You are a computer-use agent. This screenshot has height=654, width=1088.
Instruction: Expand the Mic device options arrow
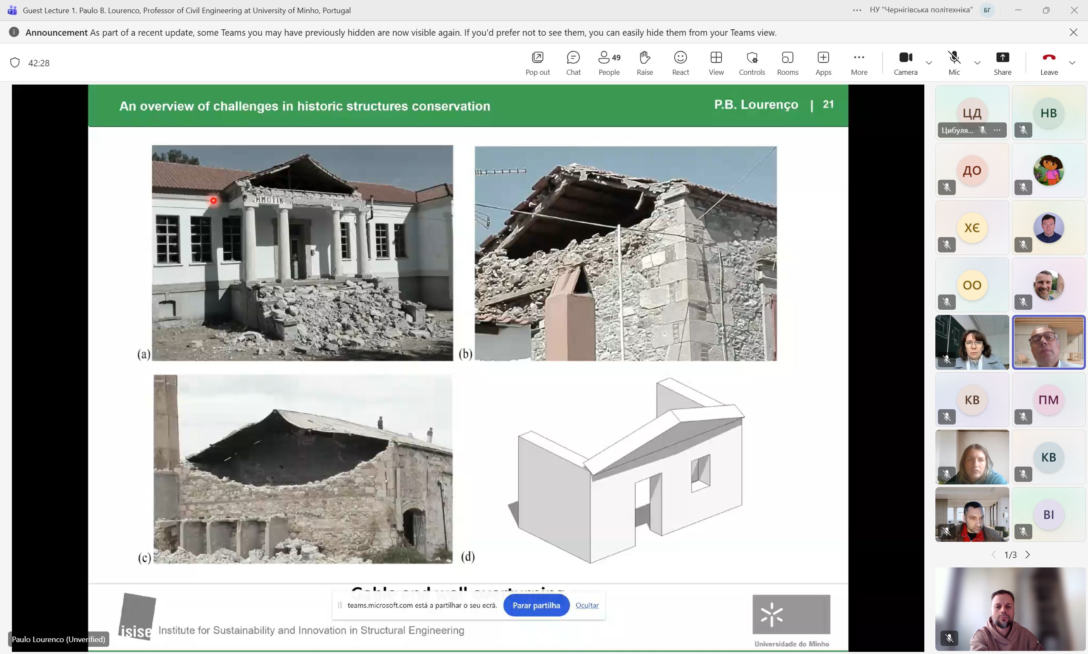click(x=977, y=63)
